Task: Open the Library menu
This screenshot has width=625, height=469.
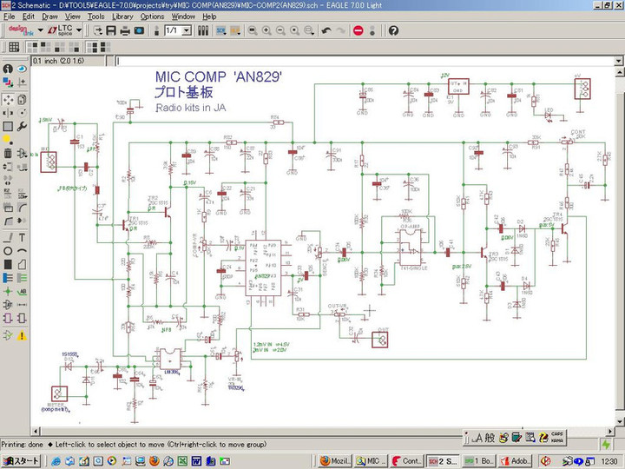Action: [x=122, y=16]
